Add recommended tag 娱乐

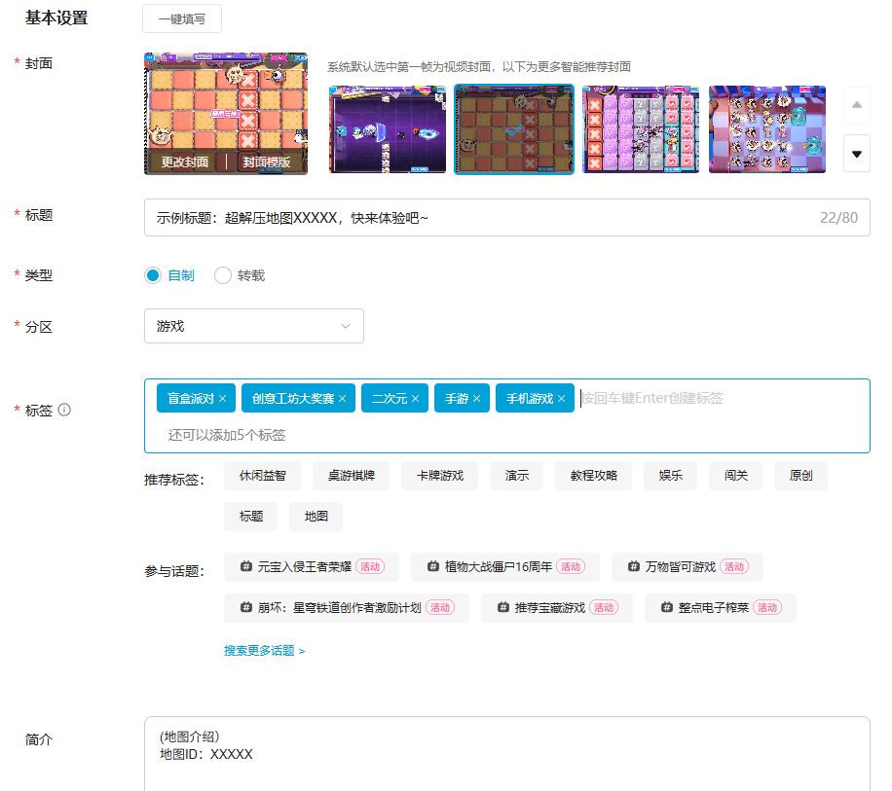[670, 476]
